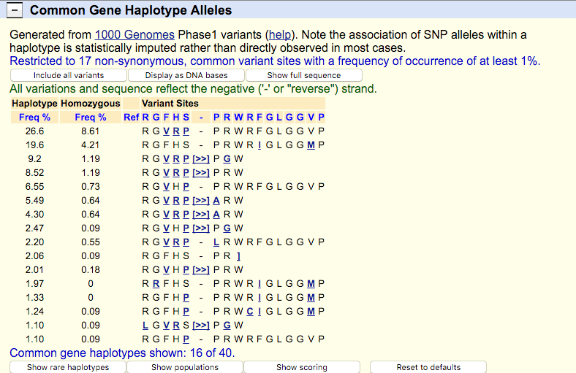Open the 1000 Genomes link
The height and width of the screenshot is (373, 576).
[x=134, y=35]
